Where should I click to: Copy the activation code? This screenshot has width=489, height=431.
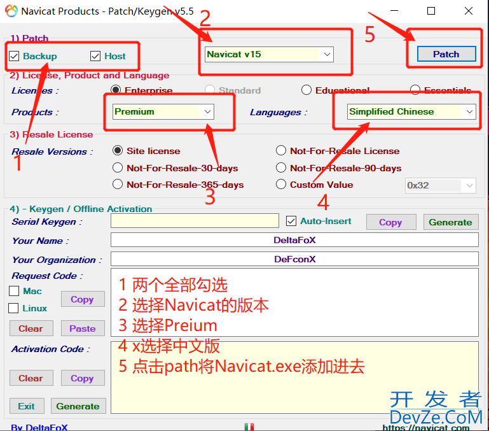click(83, 378)
